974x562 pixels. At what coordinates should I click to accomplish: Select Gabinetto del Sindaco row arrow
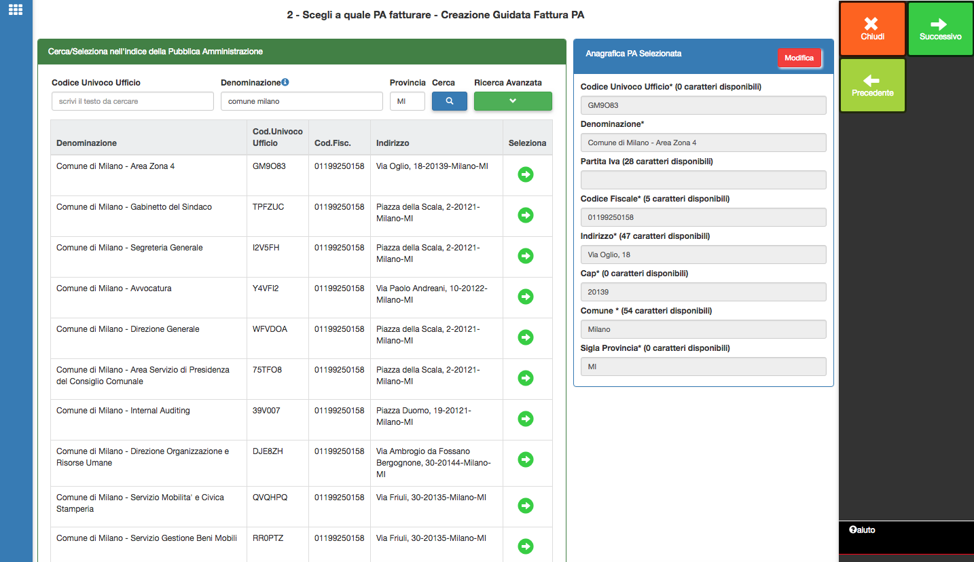[x=526, y=215]
